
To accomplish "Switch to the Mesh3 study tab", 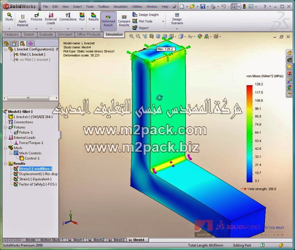I will pyautogui.click(x=117, y=240).
